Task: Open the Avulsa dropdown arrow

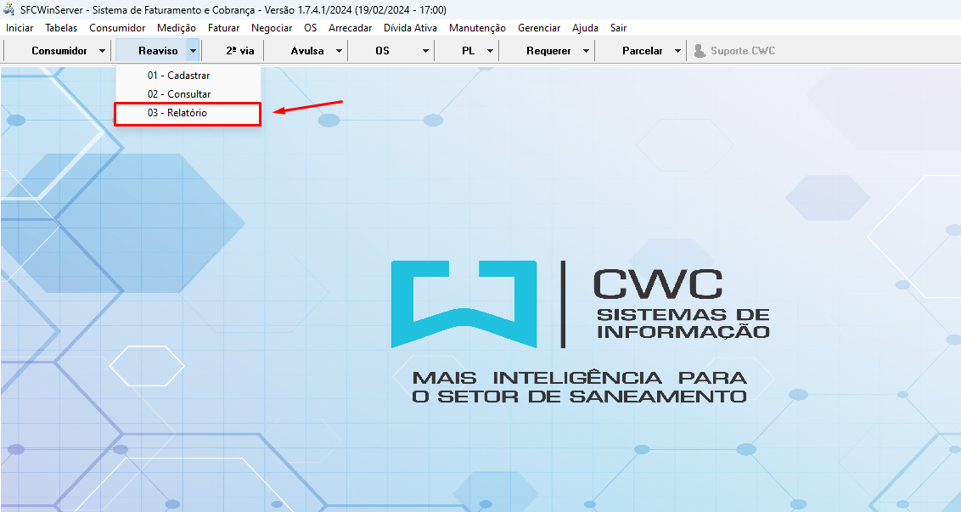Action: pyautogui.click(x=338, y=51)
